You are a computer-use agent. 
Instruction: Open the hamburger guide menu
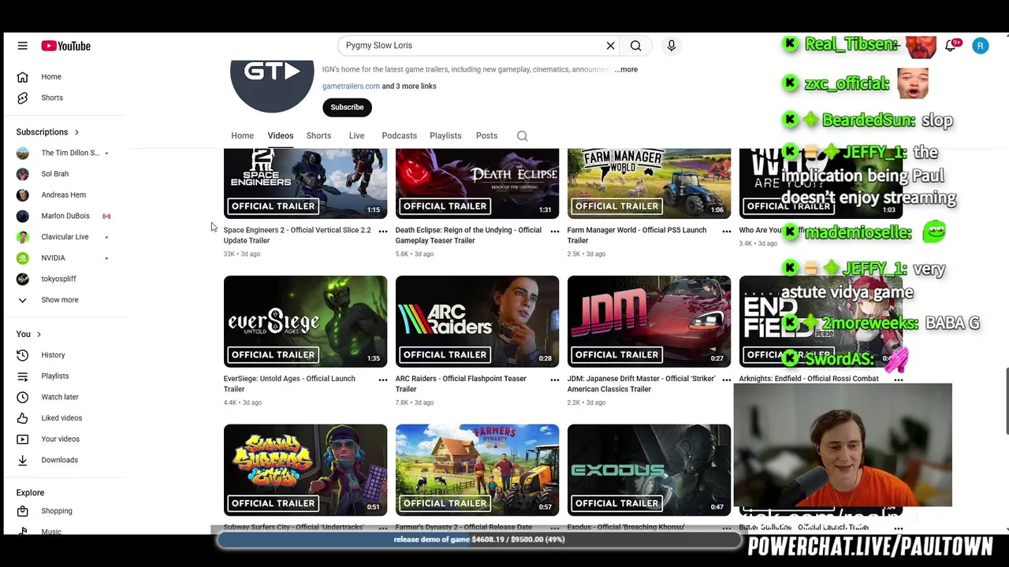(22, 46)
